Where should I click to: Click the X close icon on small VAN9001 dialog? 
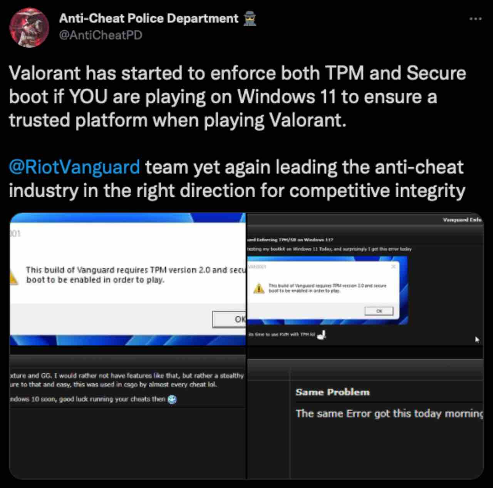click(393, 267)
